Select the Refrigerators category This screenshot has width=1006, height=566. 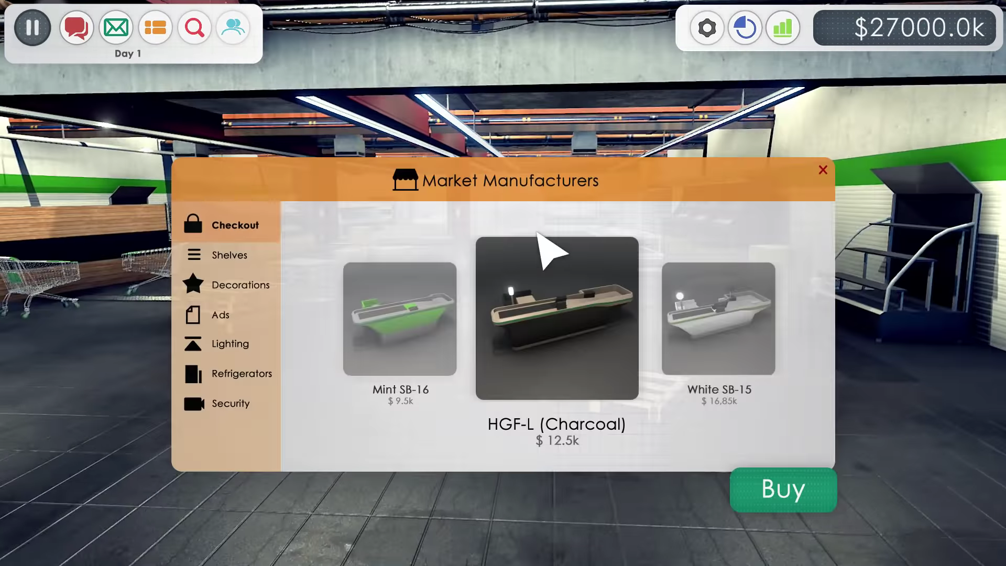click(x=226, y=374)
